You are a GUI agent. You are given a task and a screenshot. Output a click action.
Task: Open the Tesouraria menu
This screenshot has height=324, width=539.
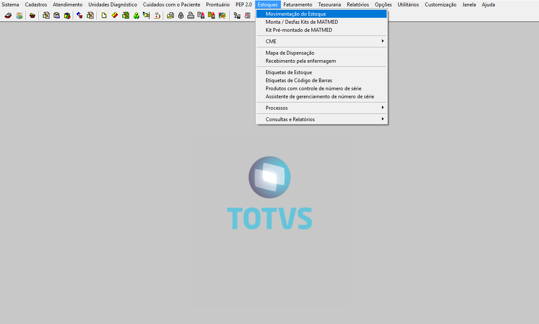[x=330, y=5]
